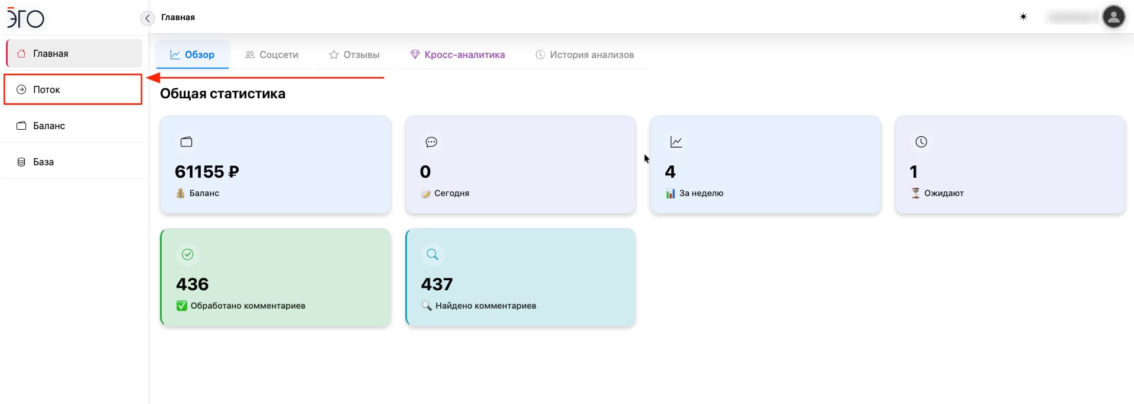Click the ЭГО logo in the sidebar
Viewport: 1134px width, 404px height.
(25, 18)
